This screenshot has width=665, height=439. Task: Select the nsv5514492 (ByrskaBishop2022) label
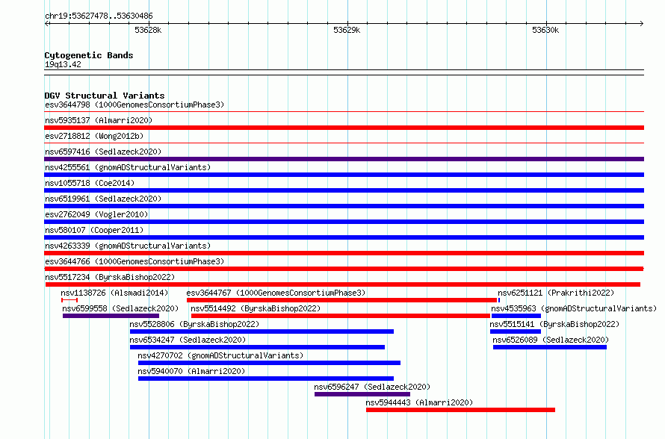(x=256, y=308)
